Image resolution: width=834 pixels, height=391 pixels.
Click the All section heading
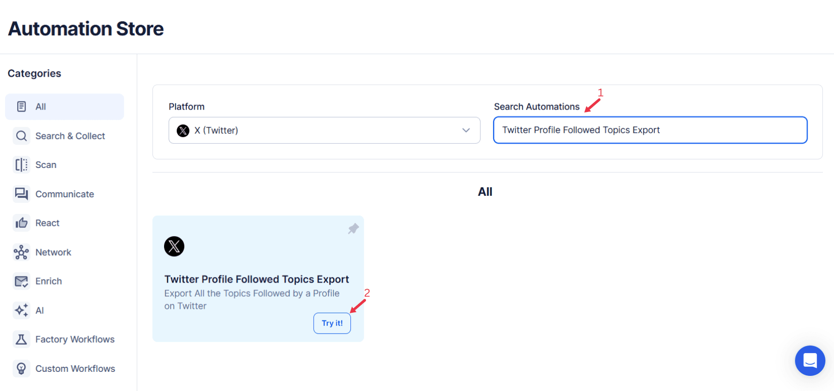(x=485, y=192)
